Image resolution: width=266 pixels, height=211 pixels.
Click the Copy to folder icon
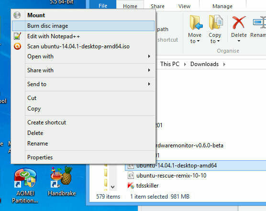tap(216, 22)
